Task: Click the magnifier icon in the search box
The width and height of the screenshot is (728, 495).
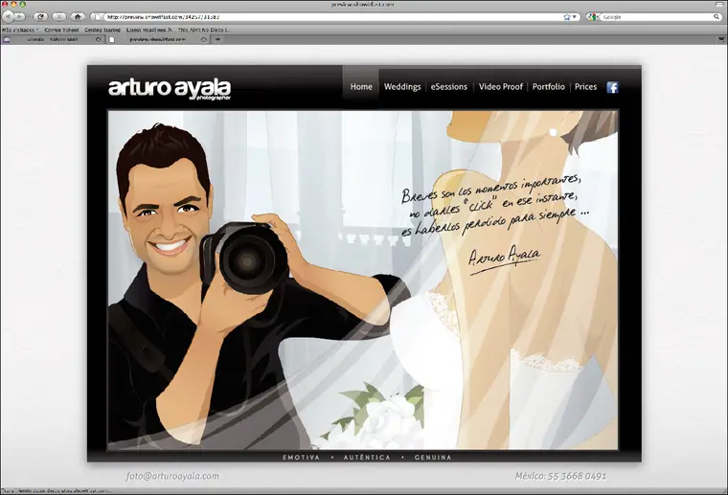Action: point(717,16)
